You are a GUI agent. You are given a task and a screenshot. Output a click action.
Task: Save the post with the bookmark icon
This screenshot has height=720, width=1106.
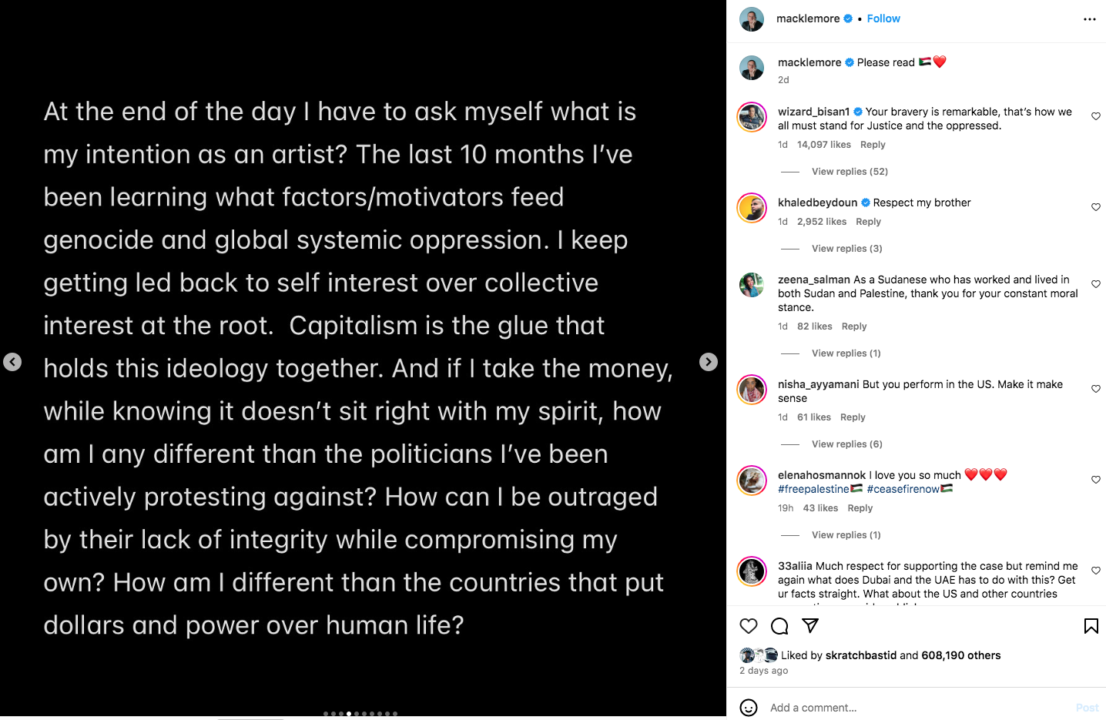[x=1091, y=626]
